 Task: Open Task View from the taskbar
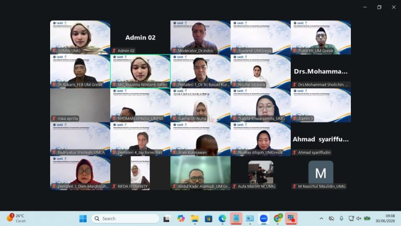click(167, 219)
